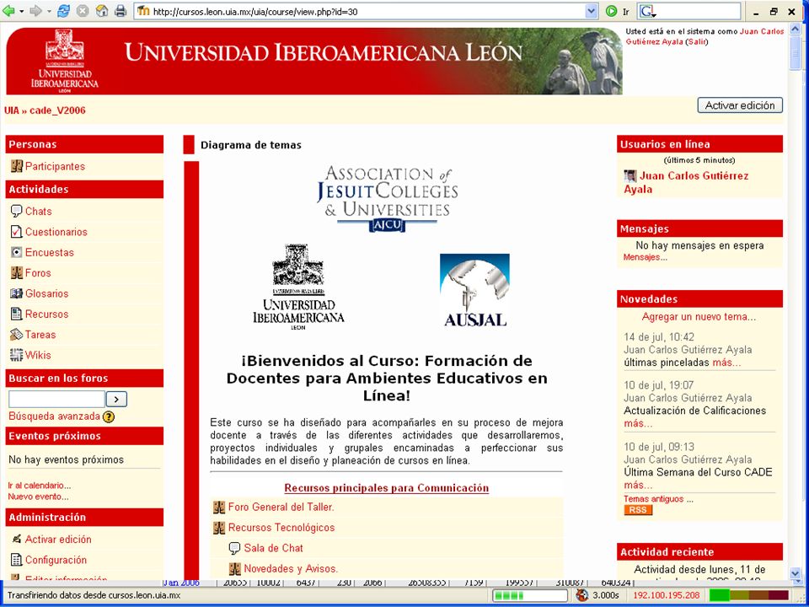This screenshot has height=607, width=809.
Task: Click the browser URL address field
Action: pos(368,11)
